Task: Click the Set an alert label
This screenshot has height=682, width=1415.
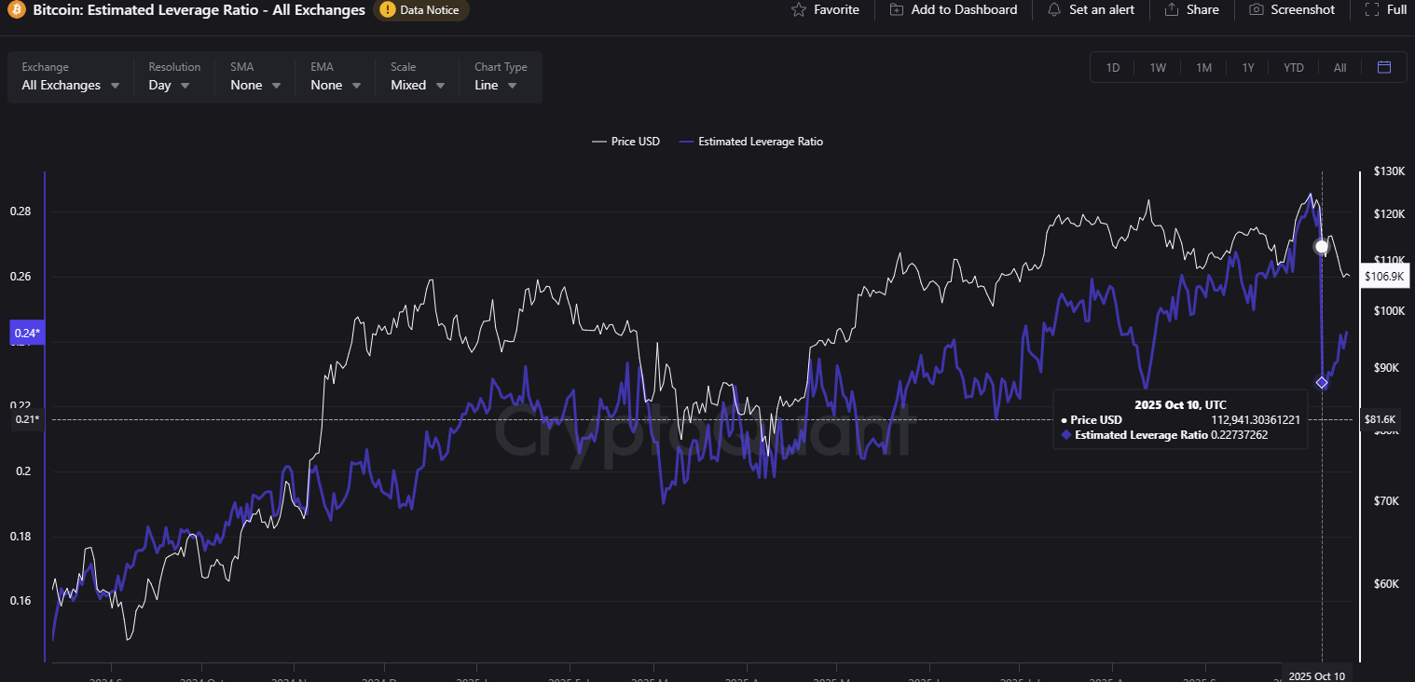Action: 1104,9
